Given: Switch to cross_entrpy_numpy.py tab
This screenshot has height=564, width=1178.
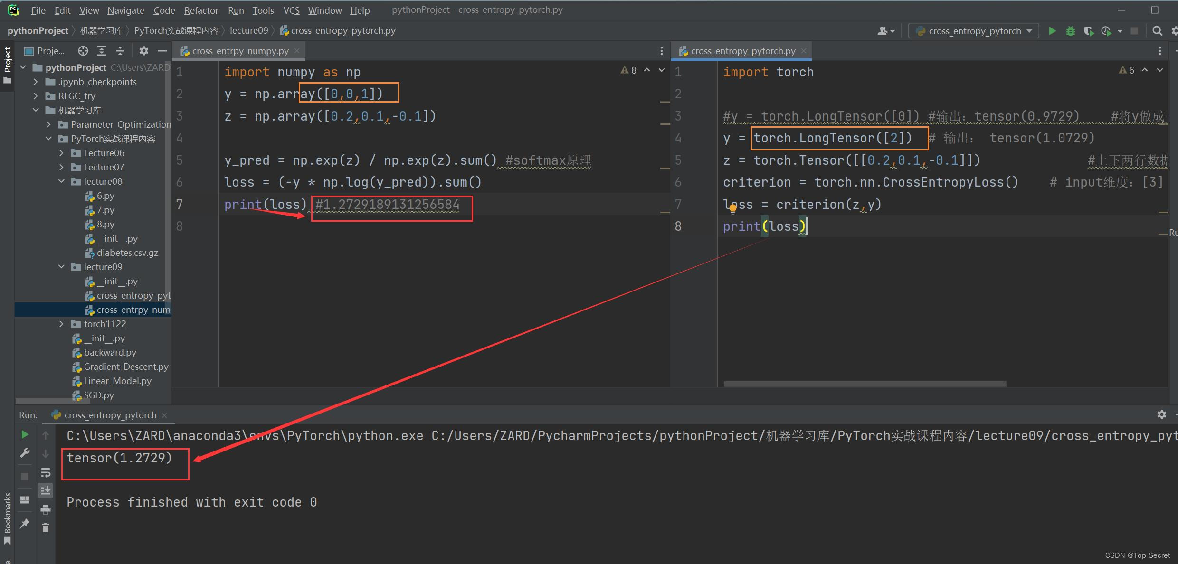Looking at the screenshot, I should 240,51.
